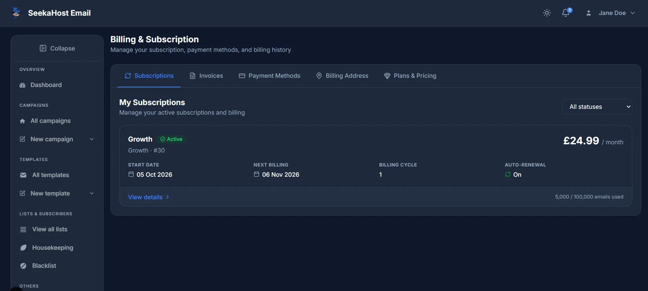Viewport: 648px width, 291px height.
Task: Click the Growth · #30 subtitle
Action: pyautogui.click(x=146, y=150)
